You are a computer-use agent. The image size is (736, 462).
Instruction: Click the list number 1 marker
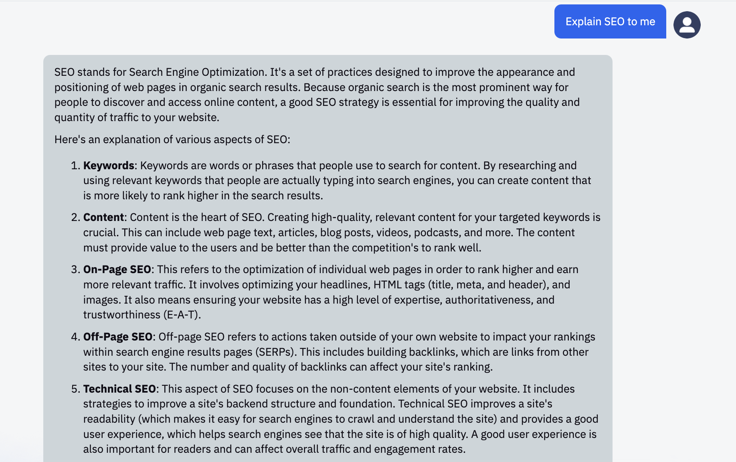tap(75, 166)
